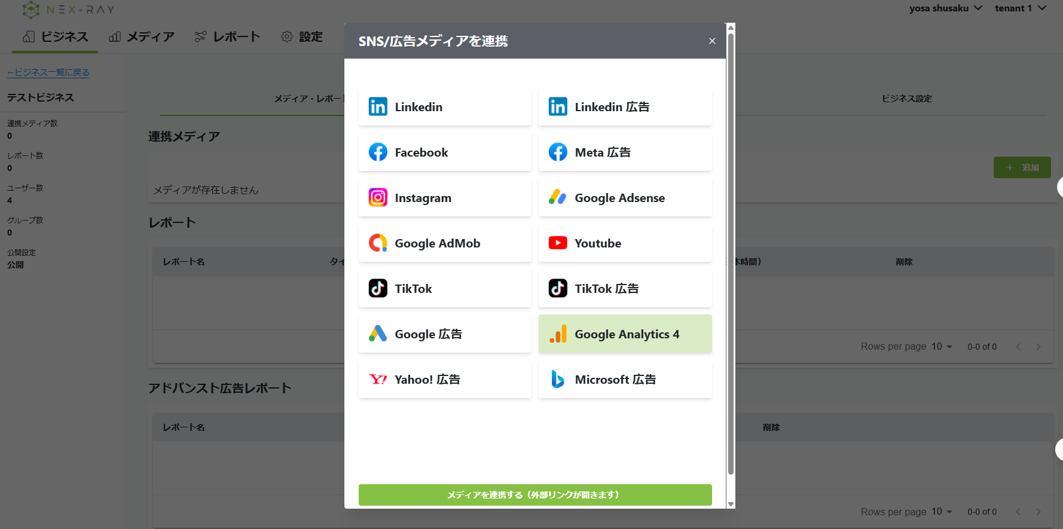
Task: Pick the Youtube play icon
Action: click(558, 243)
